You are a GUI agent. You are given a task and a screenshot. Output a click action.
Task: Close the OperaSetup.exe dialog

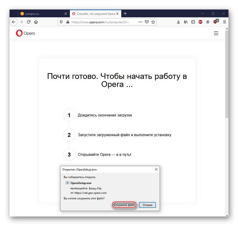pos(156,169)
